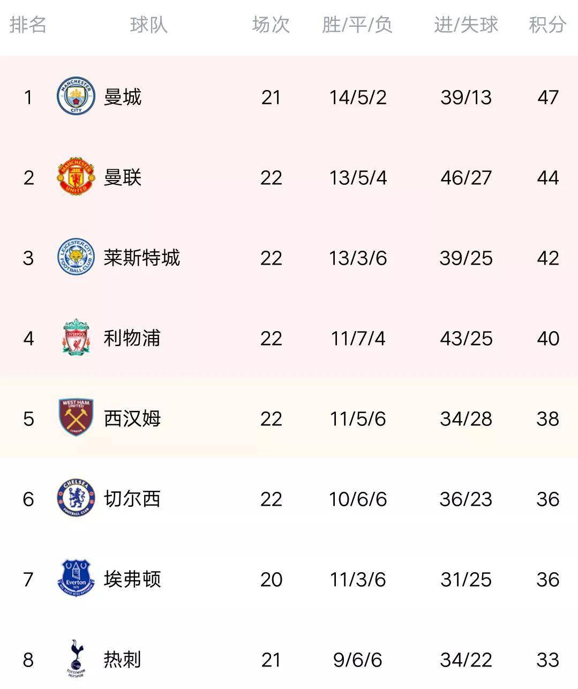578x689 pixels.
Task: Open team name 利物浦
Action: click(x=132, y=338)
